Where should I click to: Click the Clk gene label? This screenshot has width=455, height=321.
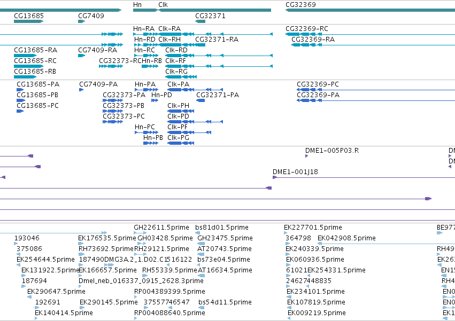coord(163,5)
